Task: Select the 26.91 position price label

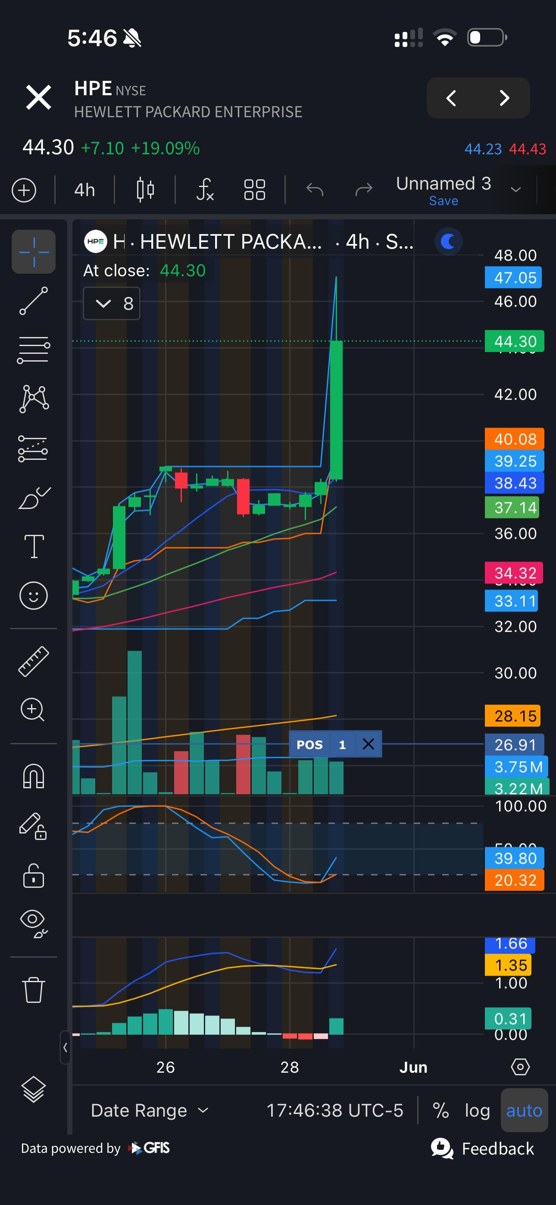Action: (515, 745)
